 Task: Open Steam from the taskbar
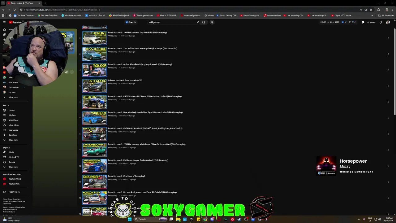239,219
